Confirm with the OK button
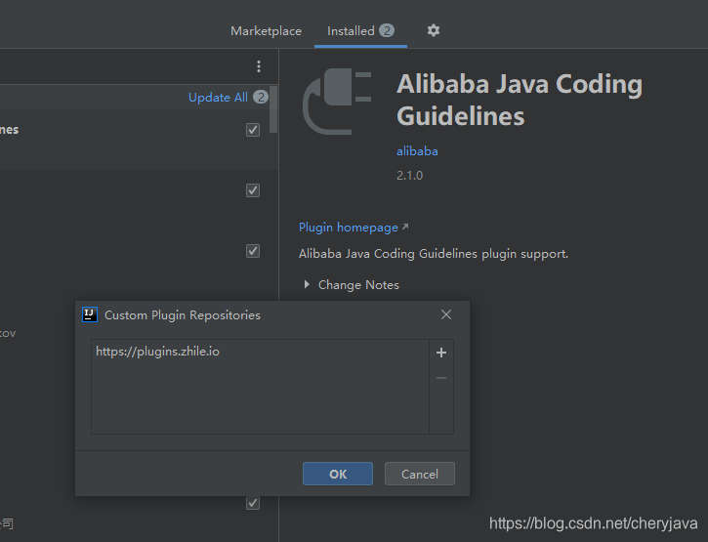The width and height of the screenshot is (708, 542). [x=338, y=474]
